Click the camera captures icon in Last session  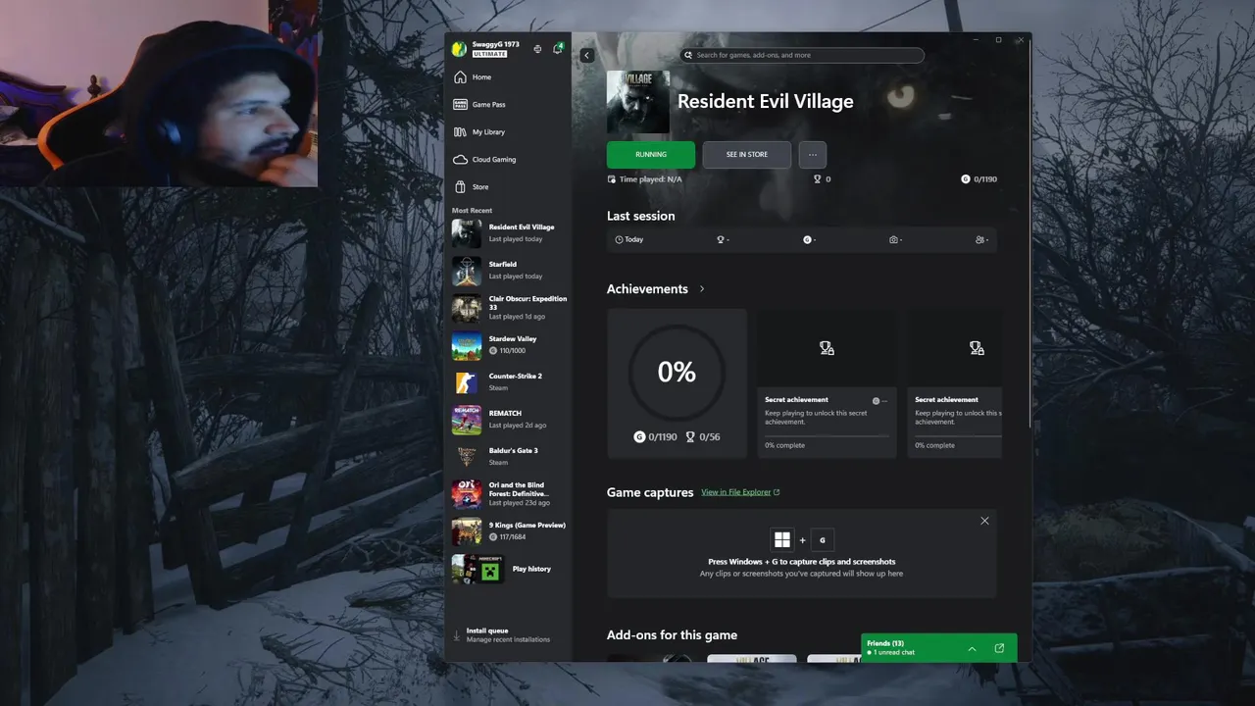click(893, 239)
